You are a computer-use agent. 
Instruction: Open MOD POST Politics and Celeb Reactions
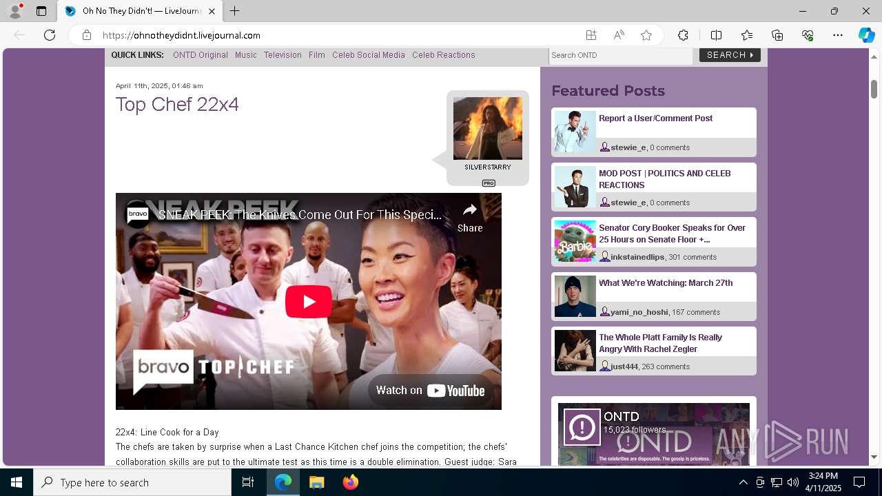click(x=665, y=179)
